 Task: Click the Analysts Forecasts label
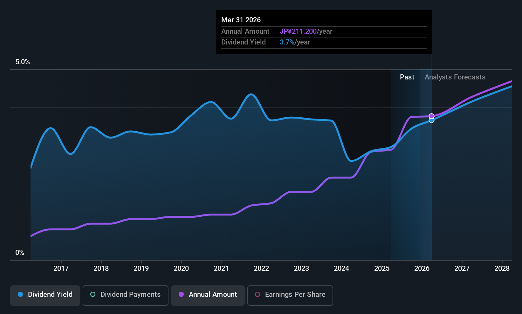click(x=455, y=77)
